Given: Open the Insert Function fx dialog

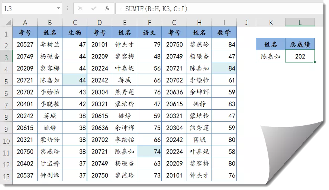Looking at the screenshot, I should (107, 8).
